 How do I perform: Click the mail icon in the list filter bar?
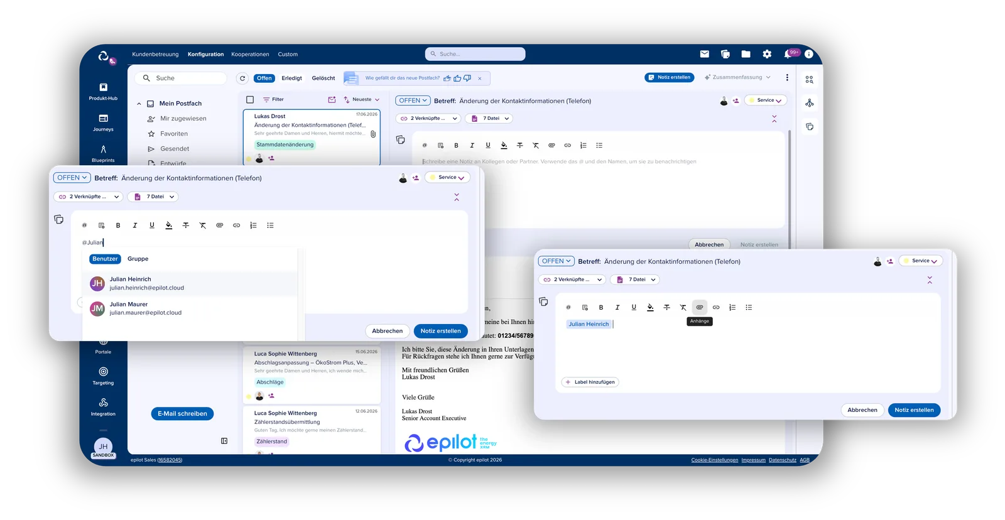332,99
